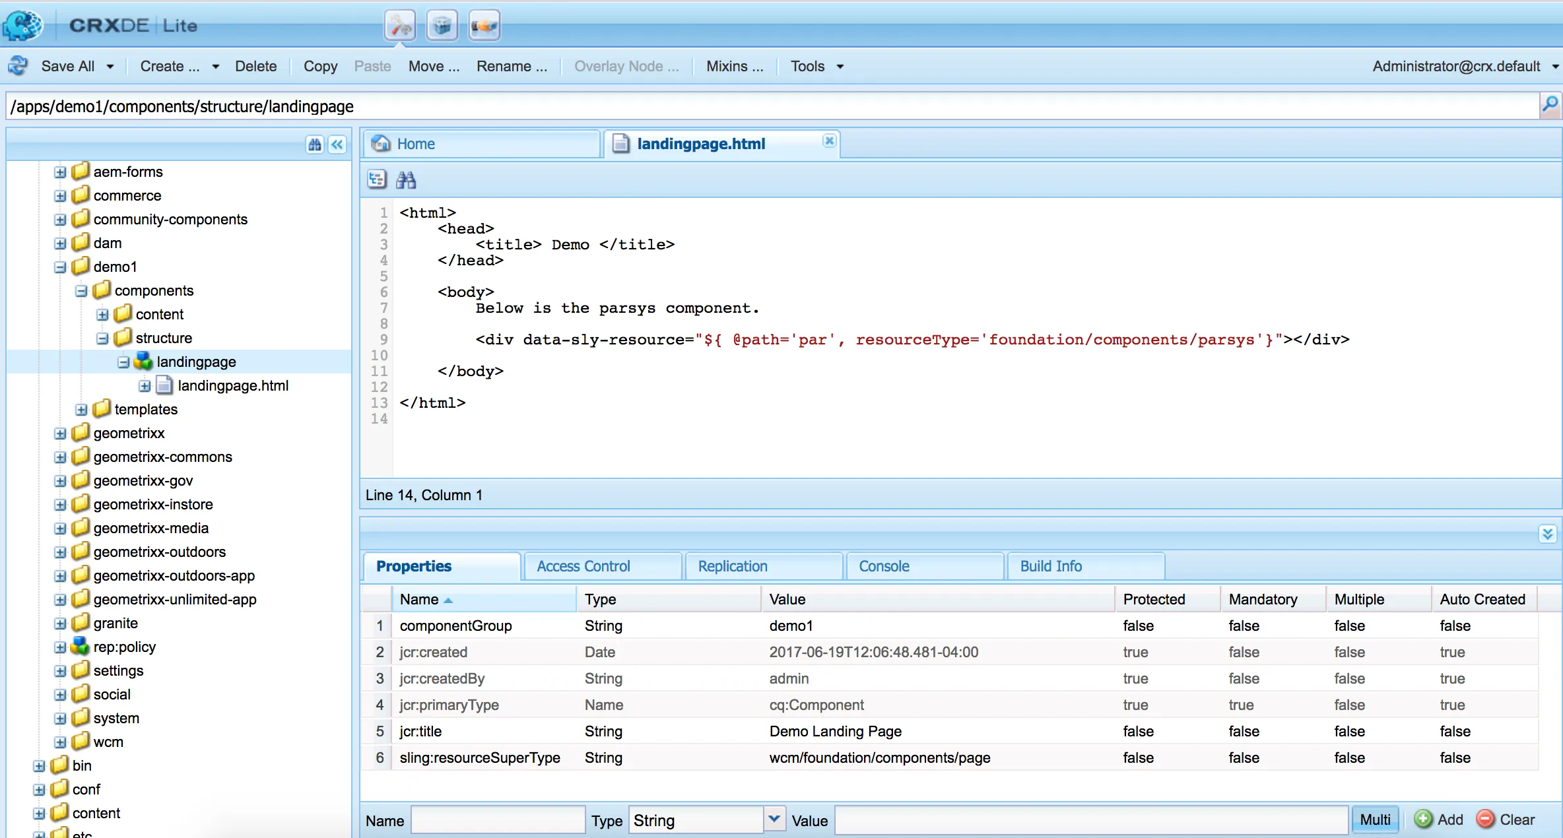Open the Type String dropdown arrow
Image resolution: width=1563 pixels, height=838 pixels.
click(x=774, y=820)
